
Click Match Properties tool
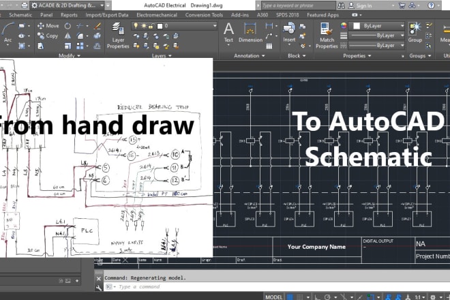coord(327,35)
